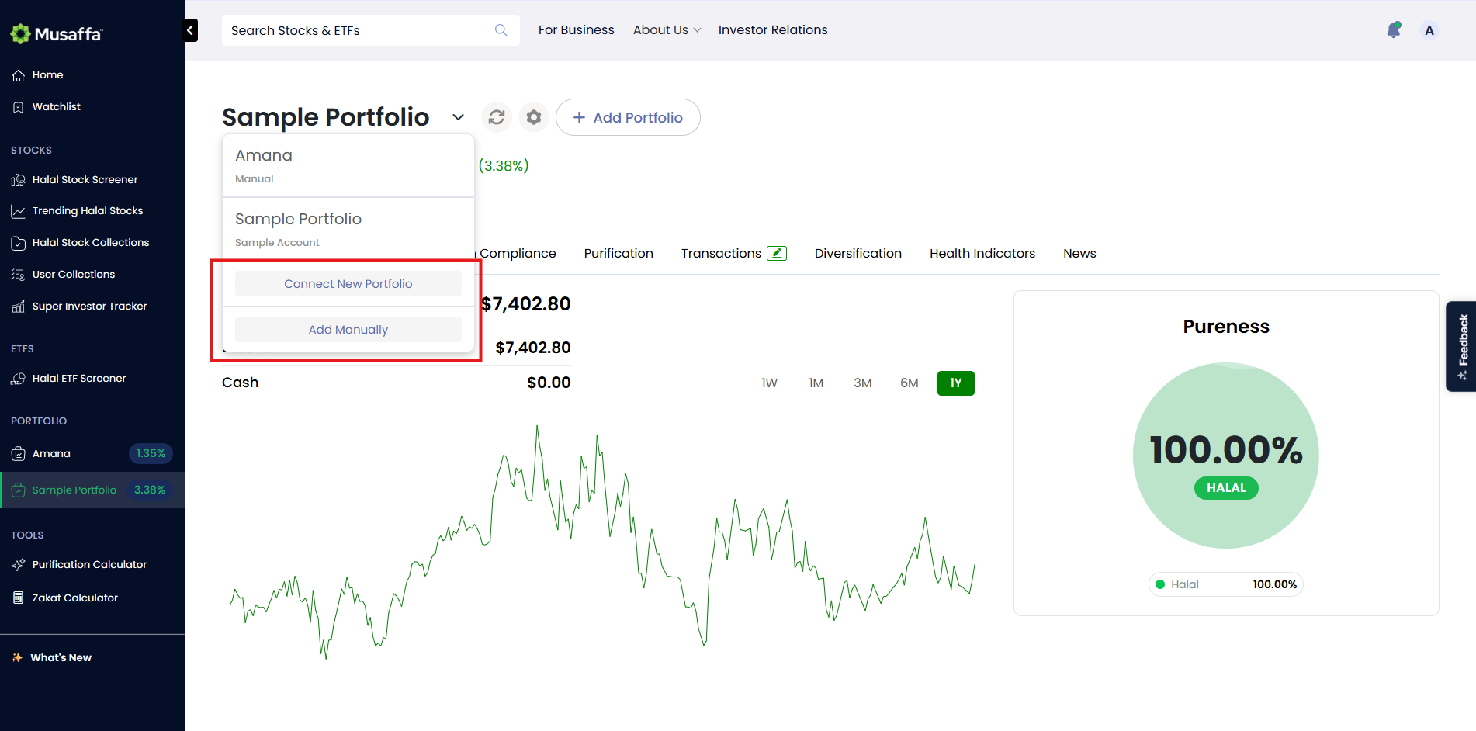The image size is (1476, 731).
Task: Click the Amana portfolio icon in sidebar
Action: click(19, 454)
